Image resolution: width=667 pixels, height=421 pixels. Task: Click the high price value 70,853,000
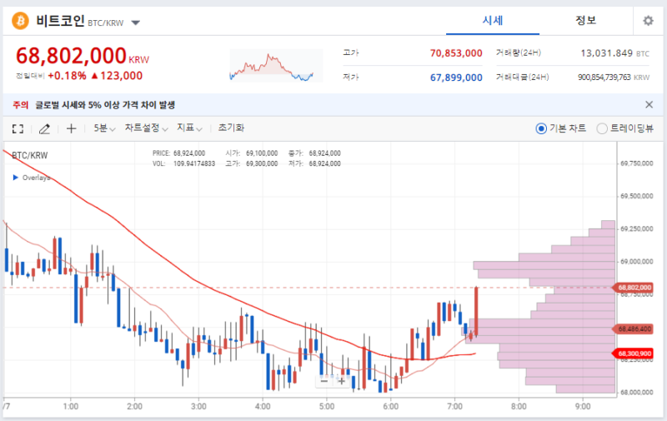[456, 53]
